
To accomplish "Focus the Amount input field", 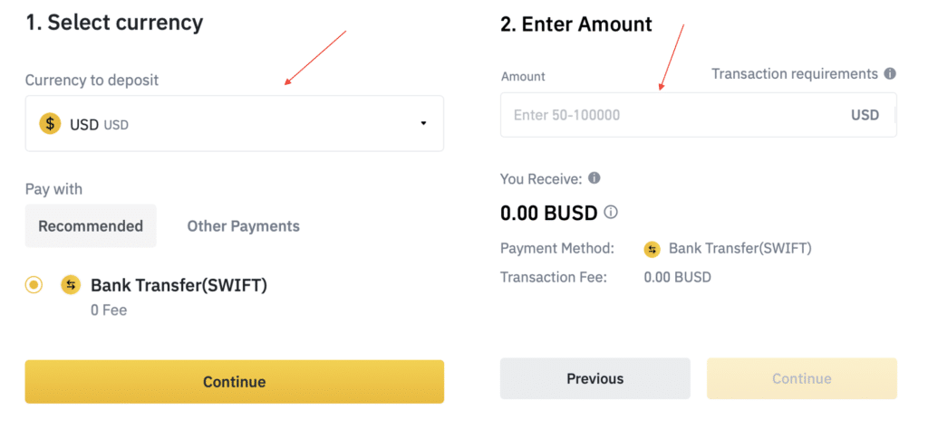I will point(699,115).
